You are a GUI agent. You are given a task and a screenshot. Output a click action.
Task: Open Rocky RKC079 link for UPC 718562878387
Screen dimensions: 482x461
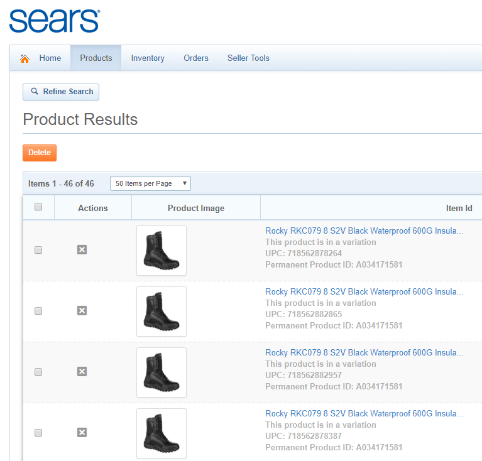(364, 413)
